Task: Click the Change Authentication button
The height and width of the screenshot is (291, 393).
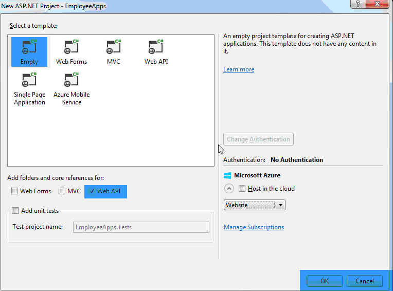Action: pyautogui.click(x=258, y=139)
